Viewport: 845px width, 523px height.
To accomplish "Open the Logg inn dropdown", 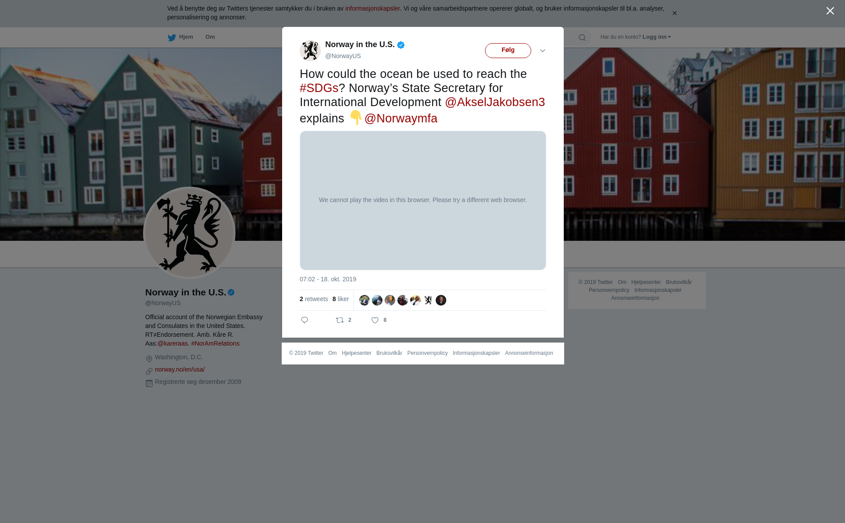I will [657, 37].
